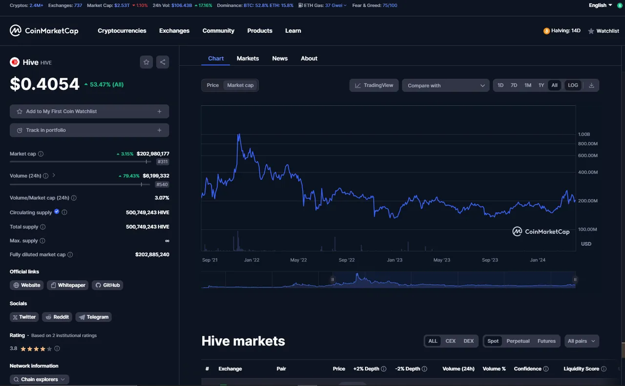625x386 pixels.
Task: Click info icon beside Total supply
Action: 42,227
